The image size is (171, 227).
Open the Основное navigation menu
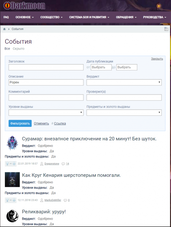tap(24, 17)
